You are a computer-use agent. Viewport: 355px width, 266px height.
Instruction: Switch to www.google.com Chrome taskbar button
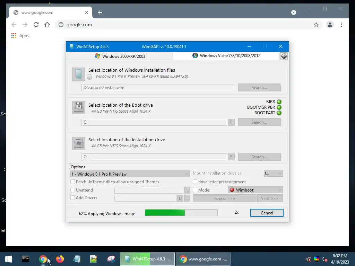pyautogui.click(x=203, y=259)
